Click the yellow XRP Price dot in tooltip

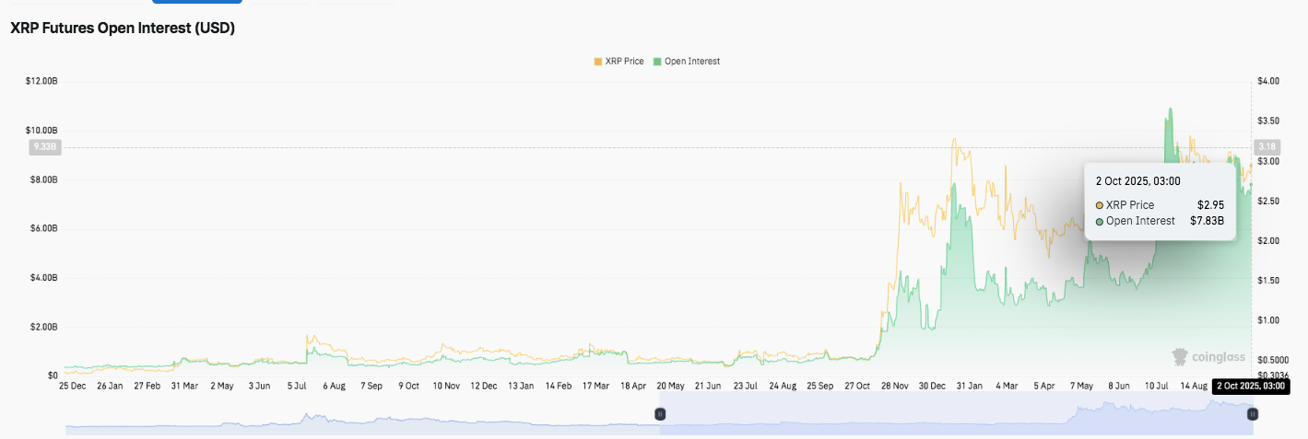1100,205
